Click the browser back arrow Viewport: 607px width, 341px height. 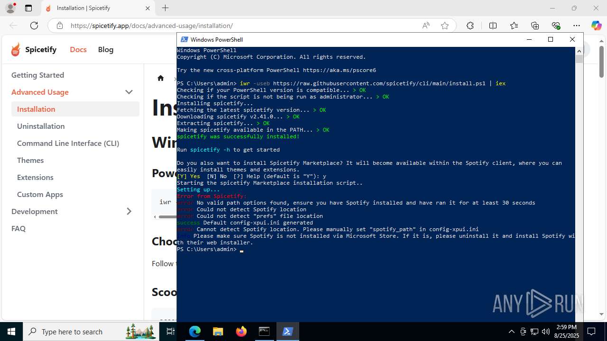[x=13, y=26]
